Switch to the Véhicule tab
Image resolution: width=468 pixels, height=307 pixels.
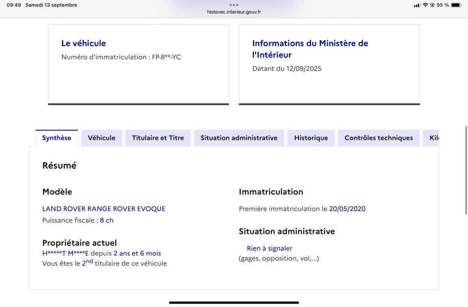tap(102, 138)
